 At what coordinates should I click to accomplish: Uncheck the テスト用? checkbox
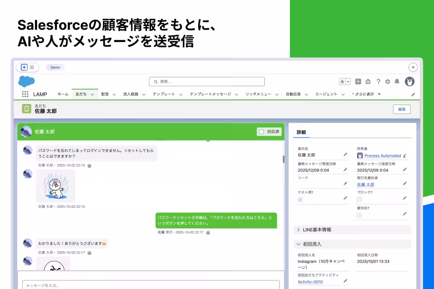300,199
